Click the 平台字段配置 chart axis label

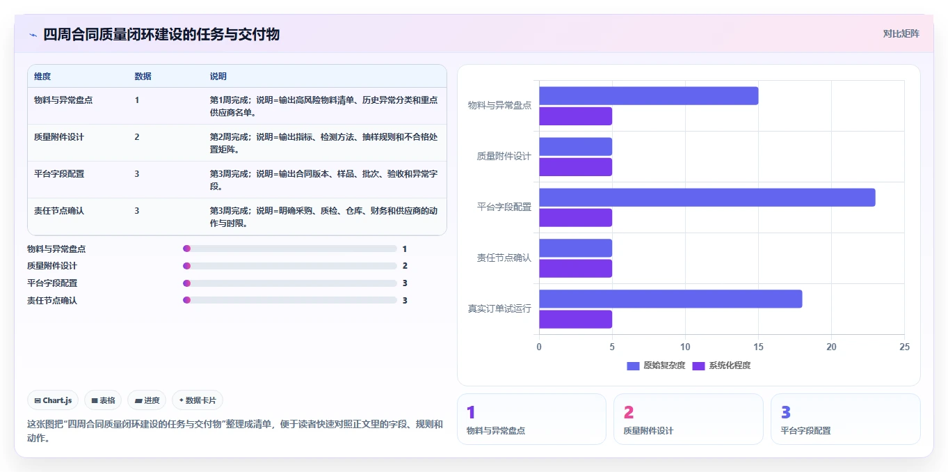click(x=504, y=207)
